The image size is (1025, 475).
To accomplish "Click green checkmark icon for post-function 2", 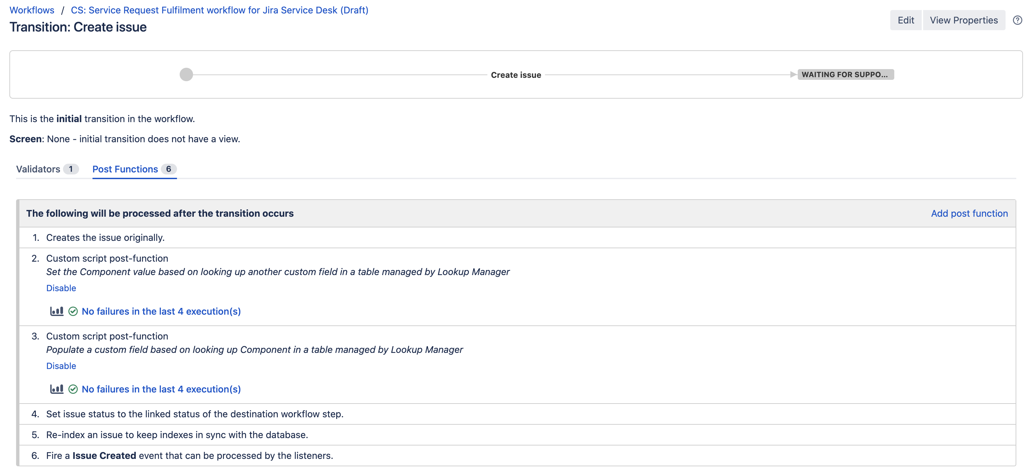I will point(73,311).
